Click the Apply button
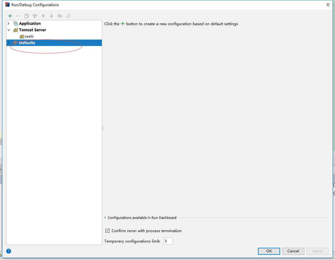The width and height of the screenshot is (335, 260). click(x=318, y=251)
